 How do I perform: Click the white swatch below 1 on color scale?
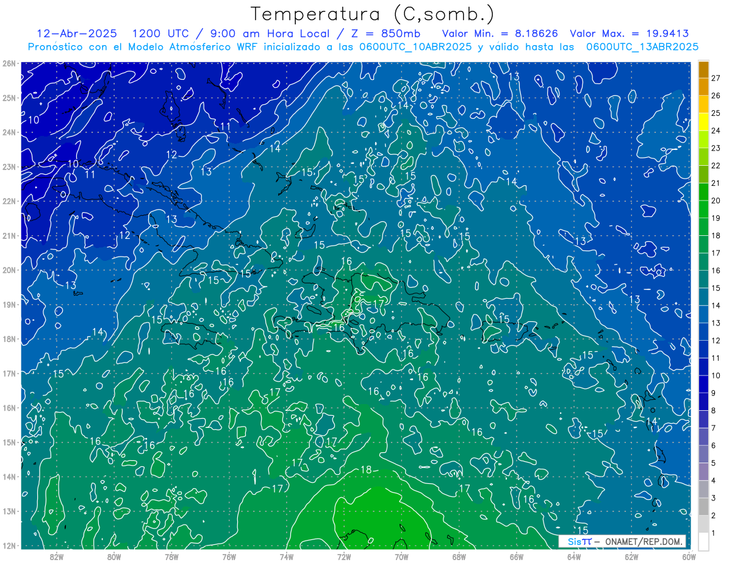[703, 541]
